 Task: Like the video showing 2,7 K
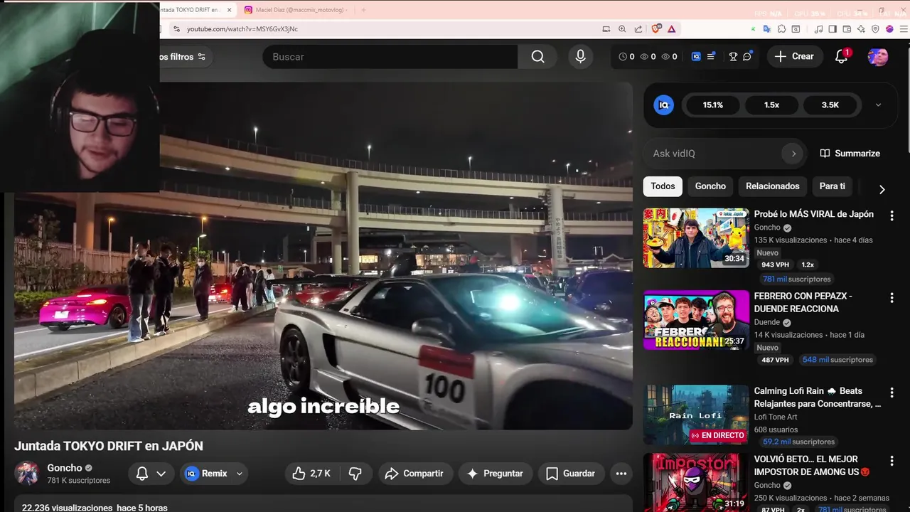(312, 474)
